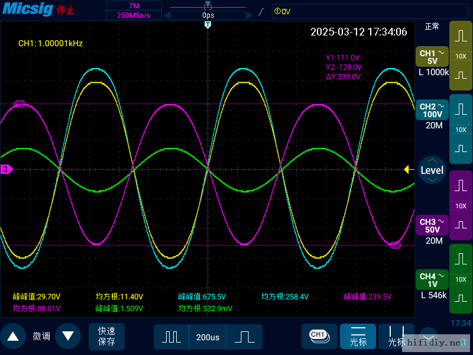Increase CH1 vertical scale with yellow pulse icon
The width and height of the screenshot is (473, 355).
tap(461, 35)
